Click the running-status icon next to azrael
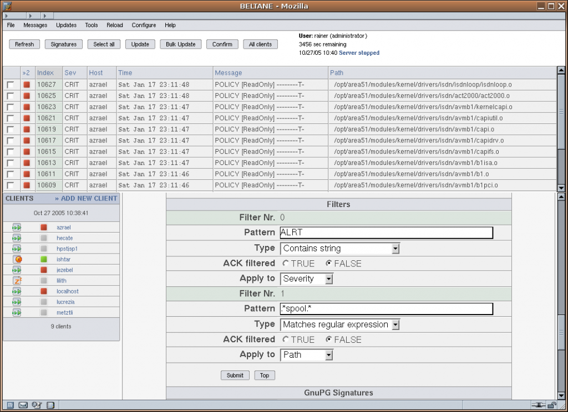Image resolution: width=568 pixels, height=412 pixels. tap(17, 227)
